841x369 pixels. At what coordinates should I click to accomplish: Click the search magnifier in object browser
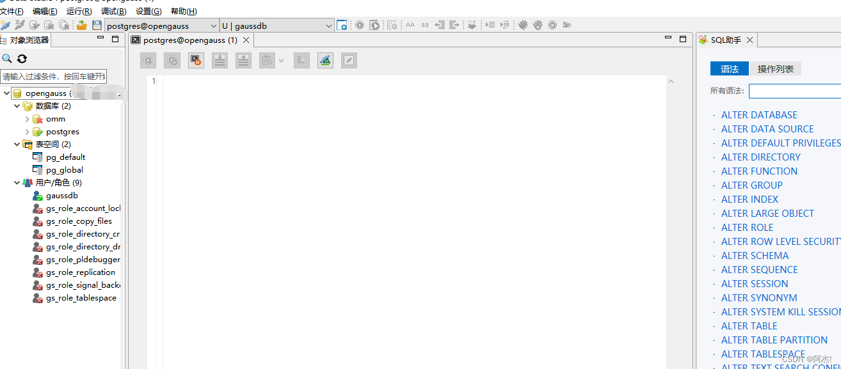(x=7, y=59)
